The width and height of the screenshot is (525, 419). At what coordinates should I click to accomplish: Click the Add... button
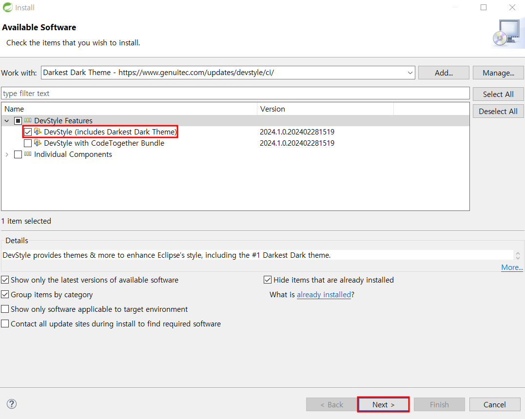tap(444, 73)
